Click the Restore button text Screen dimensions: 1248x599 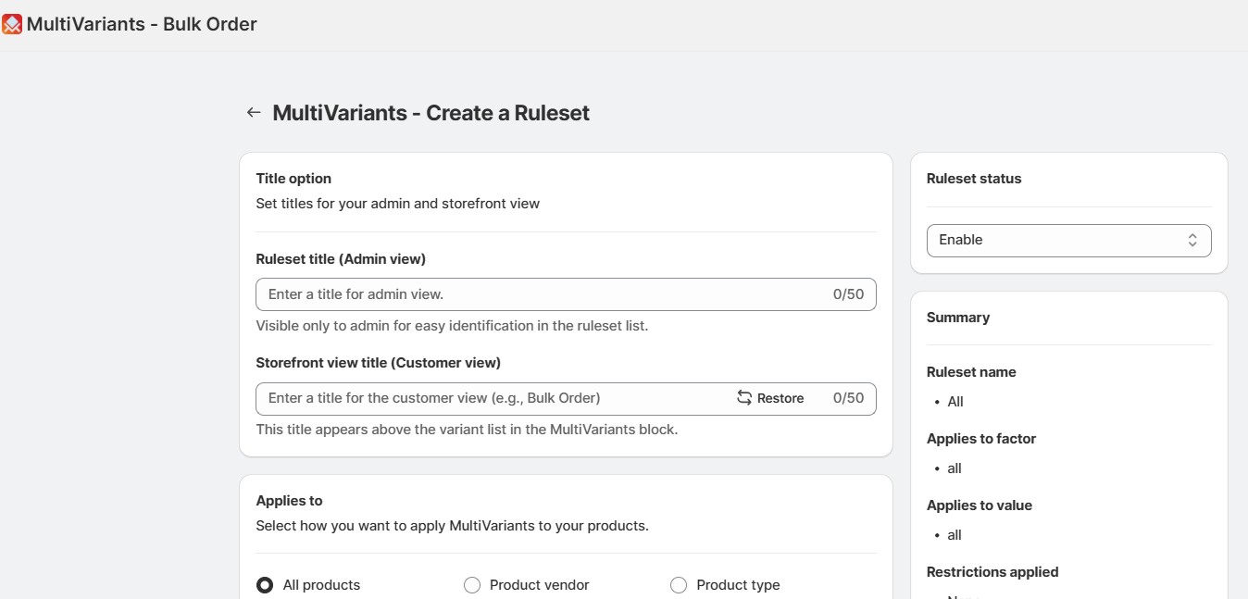point(780,397)
